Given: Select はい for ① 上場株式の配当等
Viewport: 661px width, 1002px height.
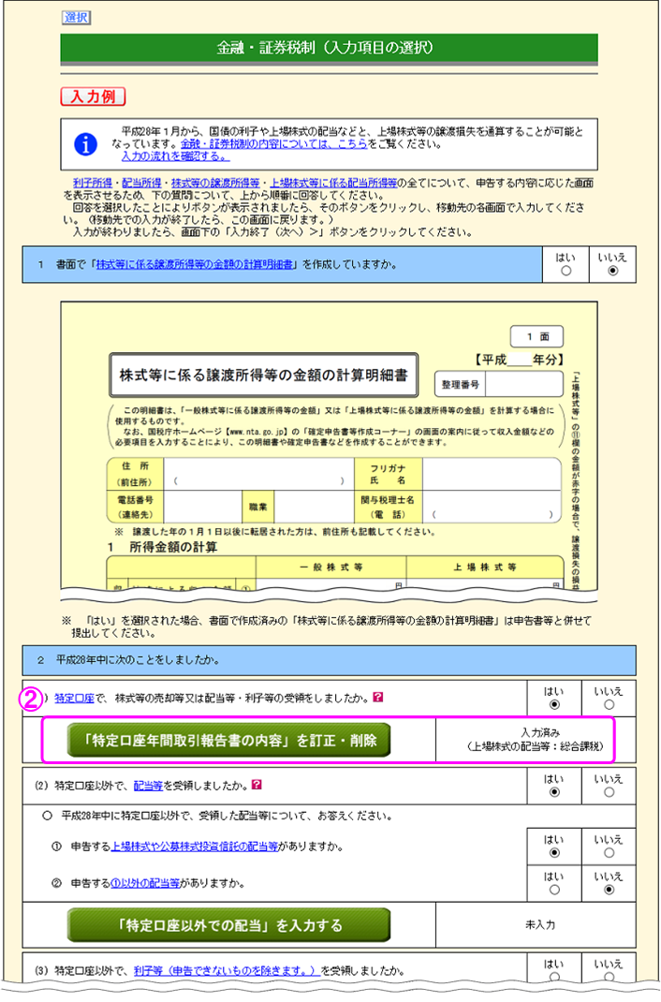Looking at the screenshot, I should pos(553,853).
